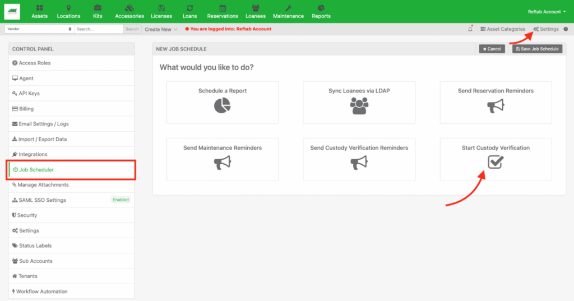Open the Assets menu in navigation bar

(x=39, y=11)
